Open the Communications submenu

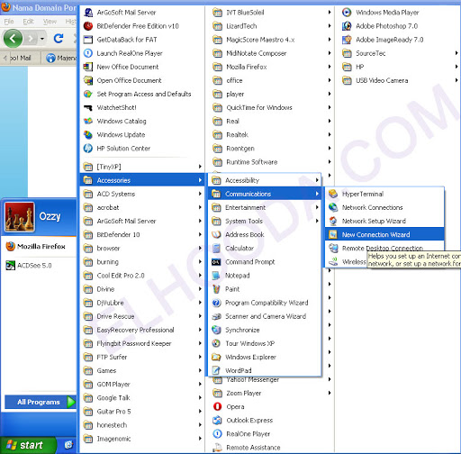point(265,194)
